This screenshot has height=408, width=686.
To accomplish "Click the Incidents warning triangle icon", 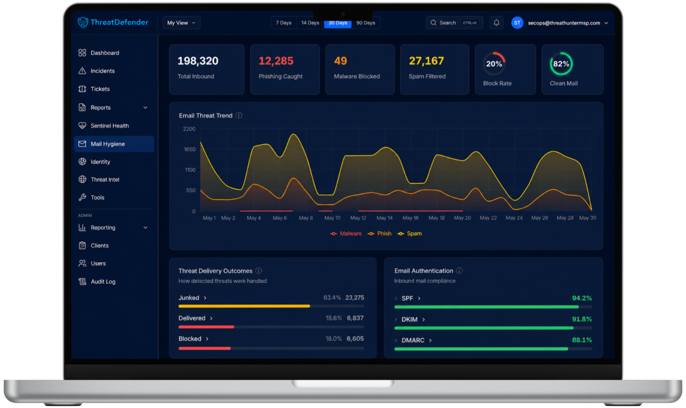I will click(82, 71).
